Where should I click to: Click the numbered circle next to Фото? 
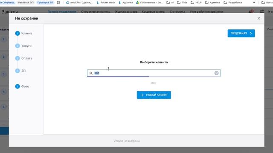tap(17, 86)
